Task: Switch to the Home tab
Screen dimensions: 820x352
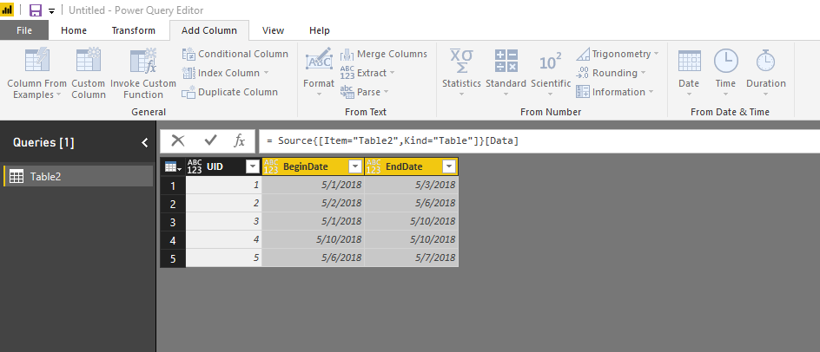Action: coord(74,30)
